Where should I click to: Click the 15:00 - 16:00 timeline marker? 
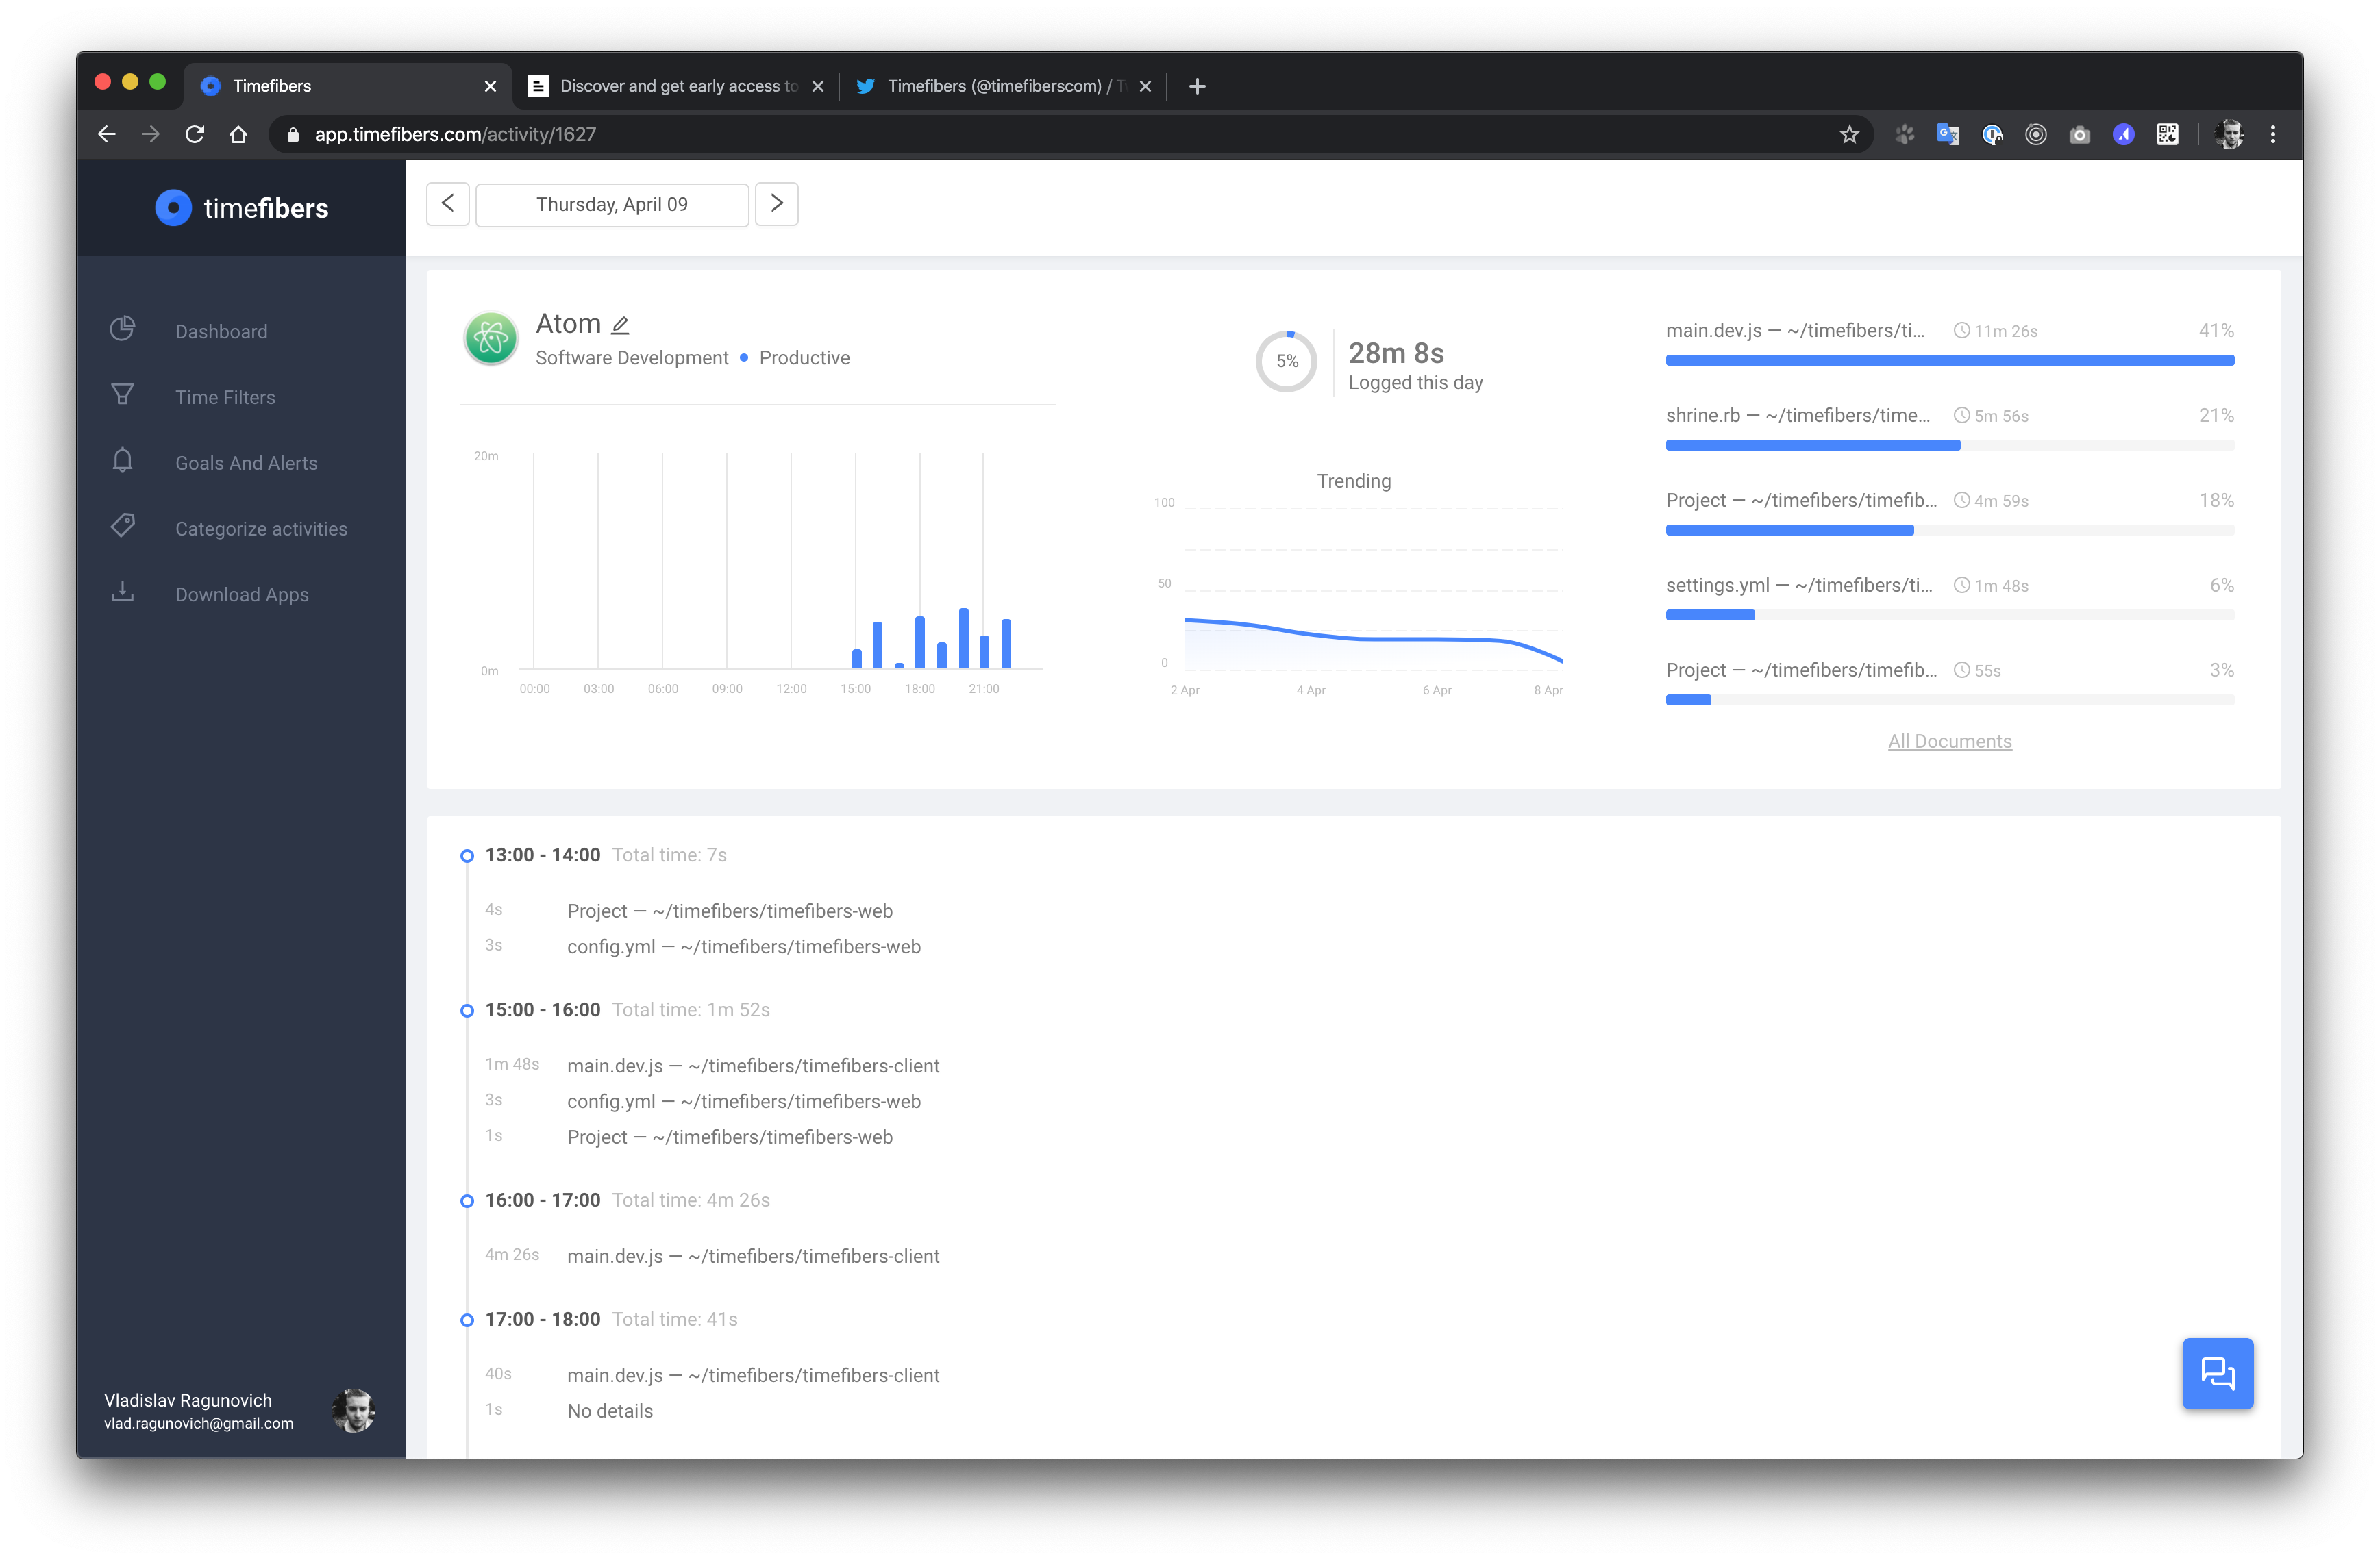pos(467,1010)
